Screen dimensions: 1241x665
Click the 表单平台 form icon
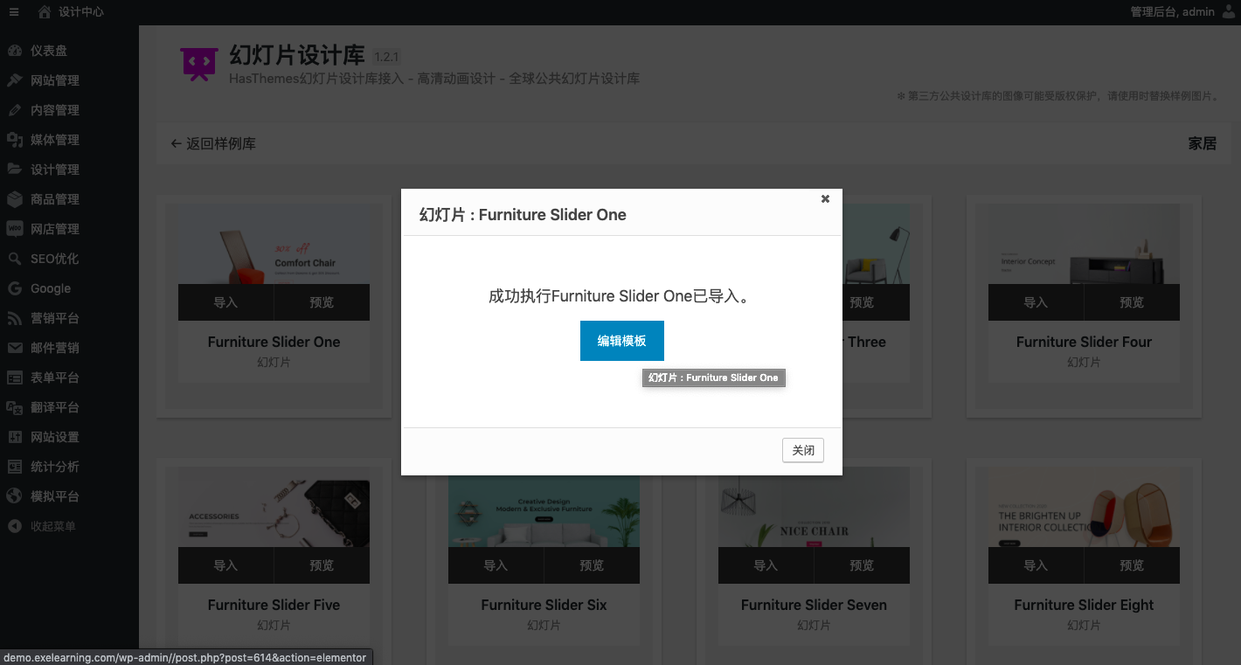15,378
